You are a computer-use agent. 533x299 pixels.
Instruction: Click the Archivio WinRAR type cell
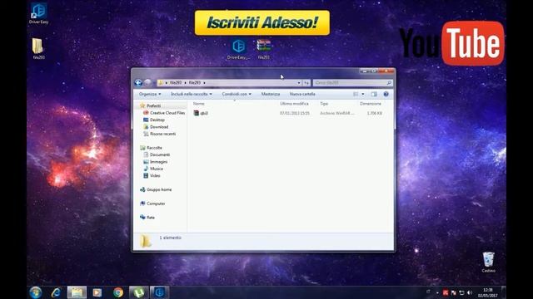click(x=336, y=113)
